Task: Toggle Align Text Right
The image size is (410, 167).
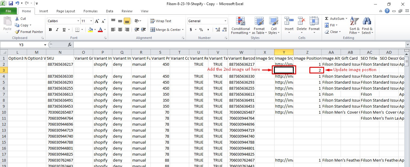Action: (127, 30)
